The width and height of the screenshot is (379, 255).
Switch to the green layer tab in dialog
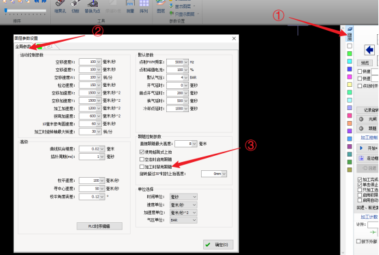pyautogui.click(x=47, y=46)
